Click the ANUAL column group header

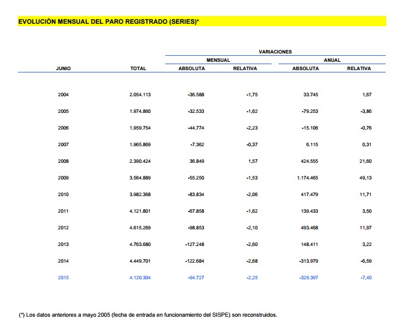(332, 60)
